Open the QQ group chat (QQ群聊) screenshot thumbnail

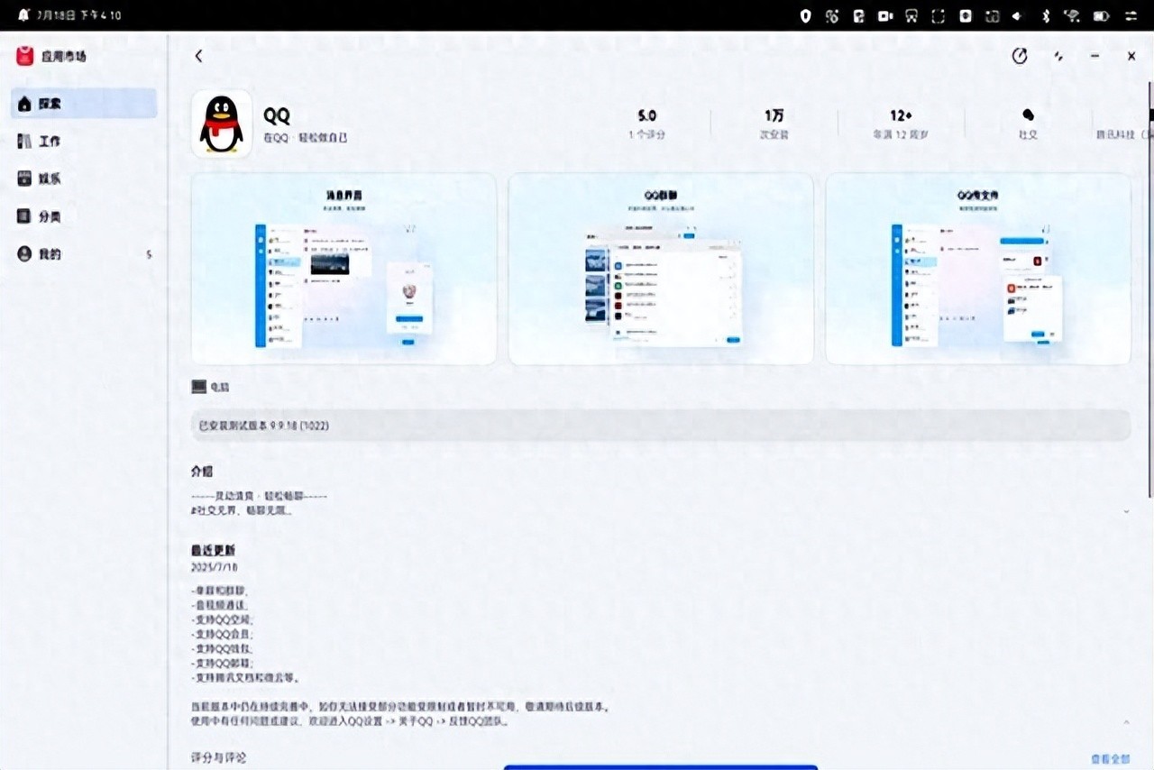pyautogui.click(x=661, y=269)
